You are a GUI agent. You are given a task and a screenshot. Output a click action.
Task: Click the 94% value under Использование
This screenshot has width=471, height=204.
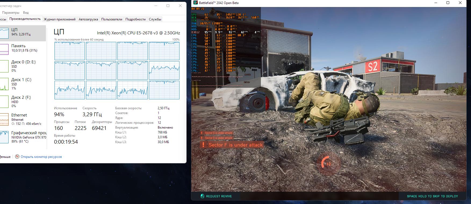(59, 115)
